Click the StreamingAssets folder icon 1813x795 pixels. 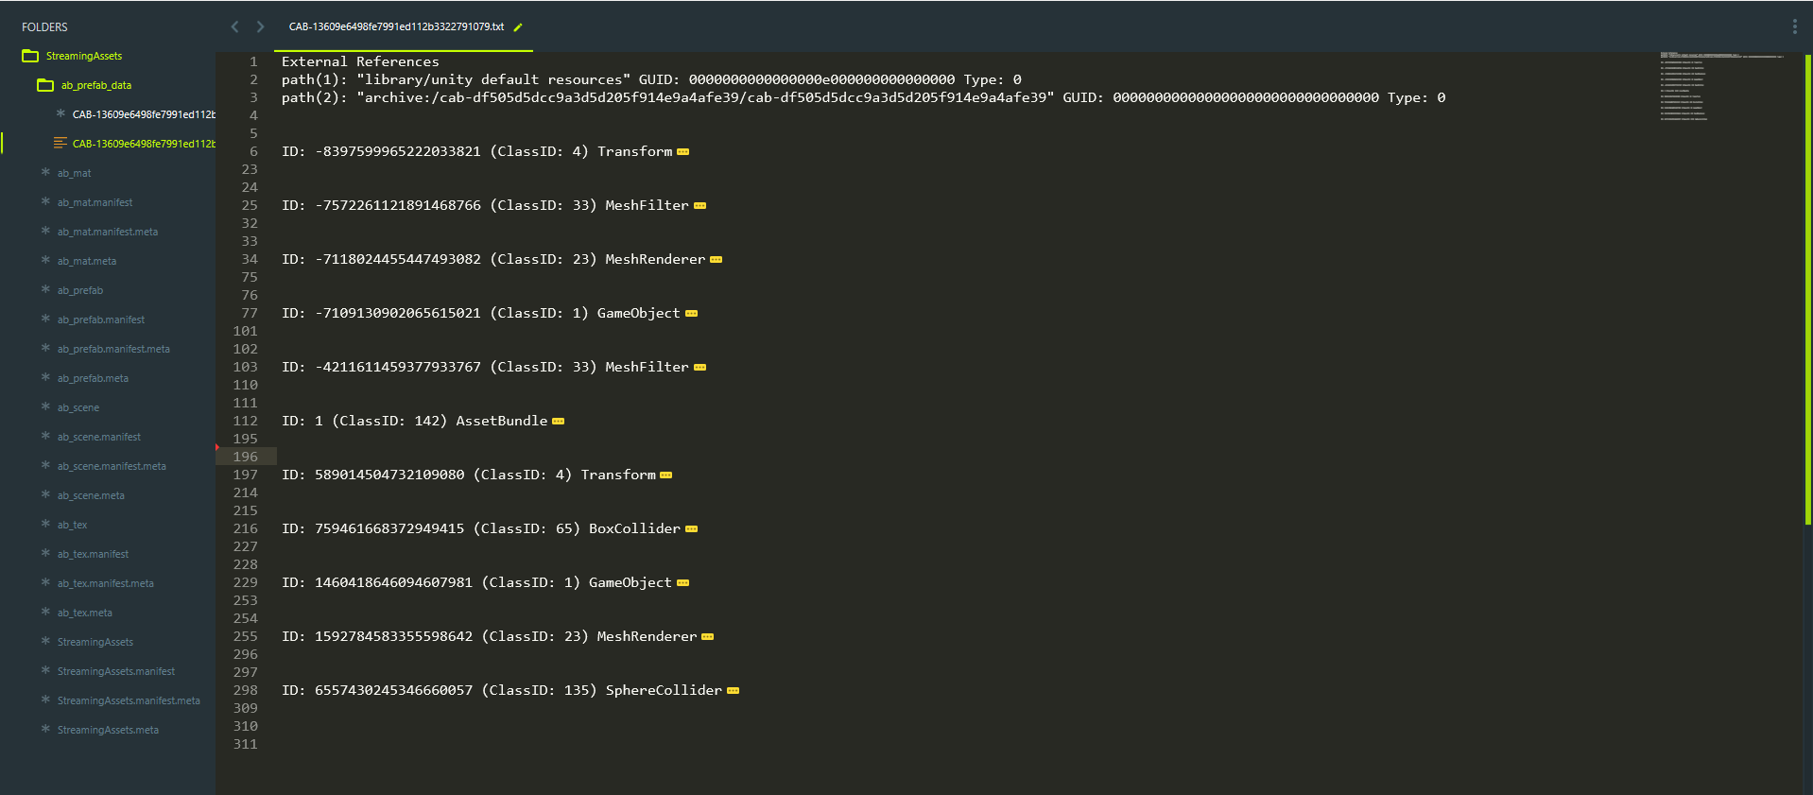coord(30,56)
